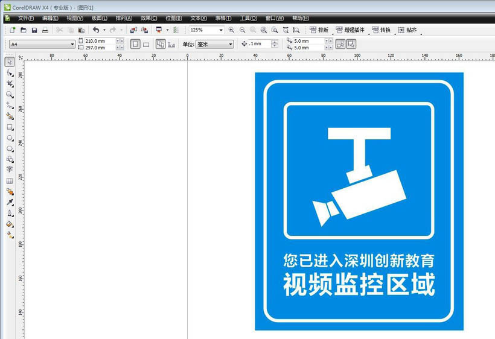
Task: Open the 视图(V) menu
Action: click(75, 18)
